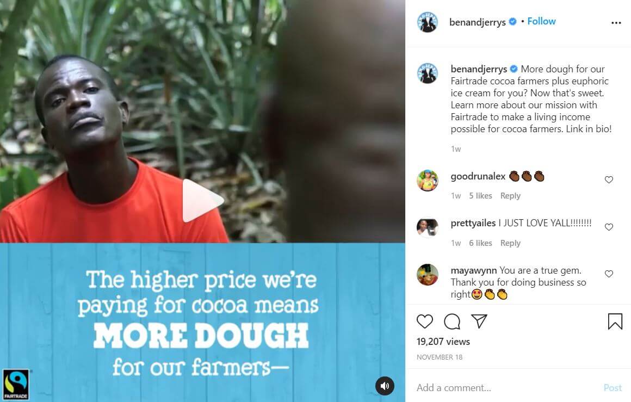Like prettyailes's comment
Image resolution: width=631 pixels, height=402 pixels.
609,227
